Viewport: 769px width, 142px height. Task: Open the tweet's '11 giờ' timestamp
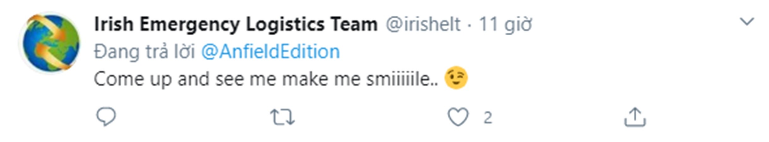pos(505,24)
